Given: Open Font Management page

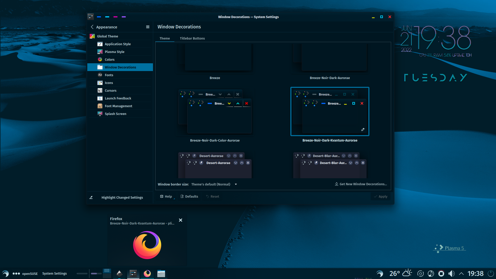Looking at the screenshot, I should point(120,106).
